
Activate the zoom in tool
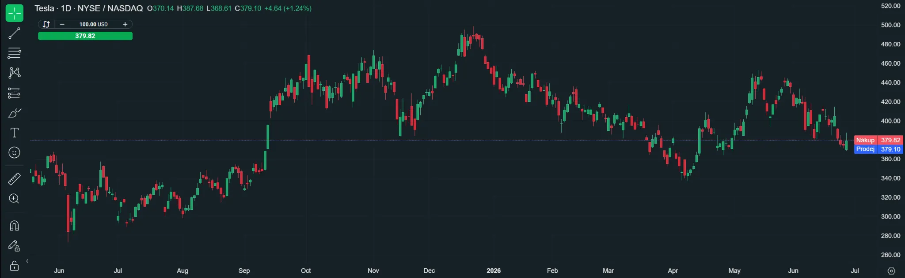click(15, 199)
